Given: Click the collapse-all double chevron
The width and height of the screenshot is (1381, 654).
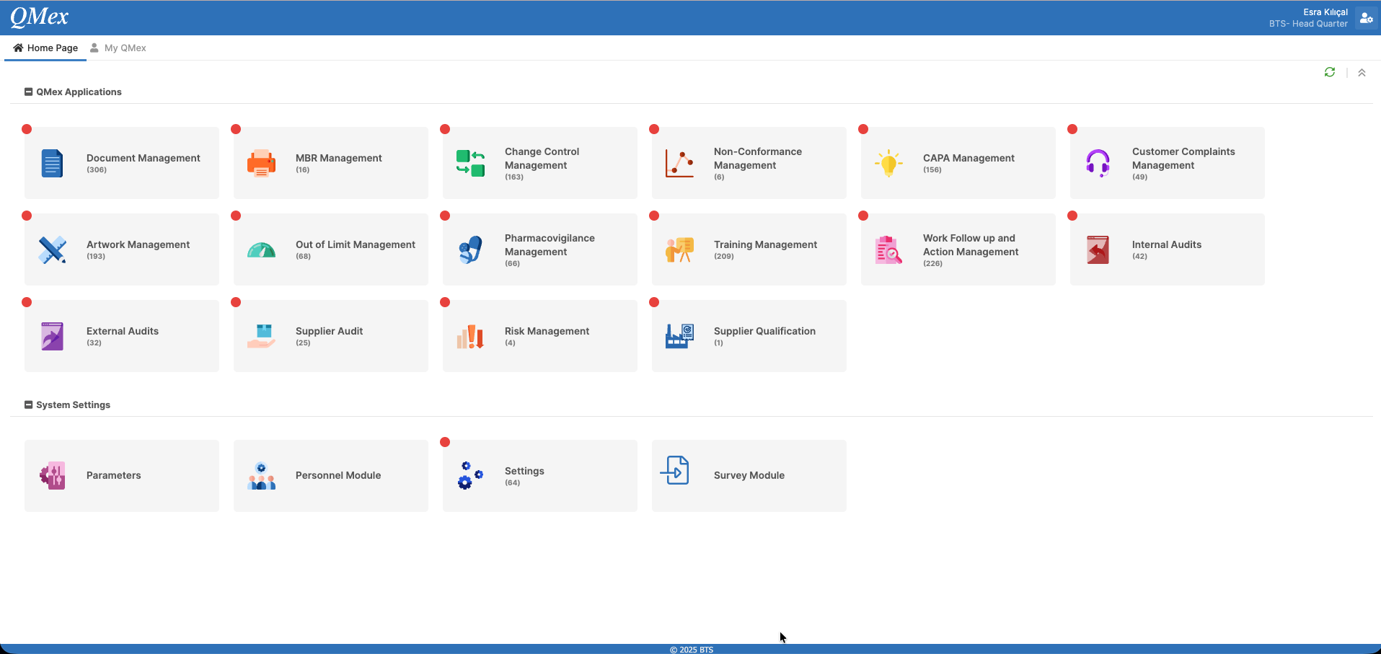Looking at the screenshot, I should coord(1362,72).
